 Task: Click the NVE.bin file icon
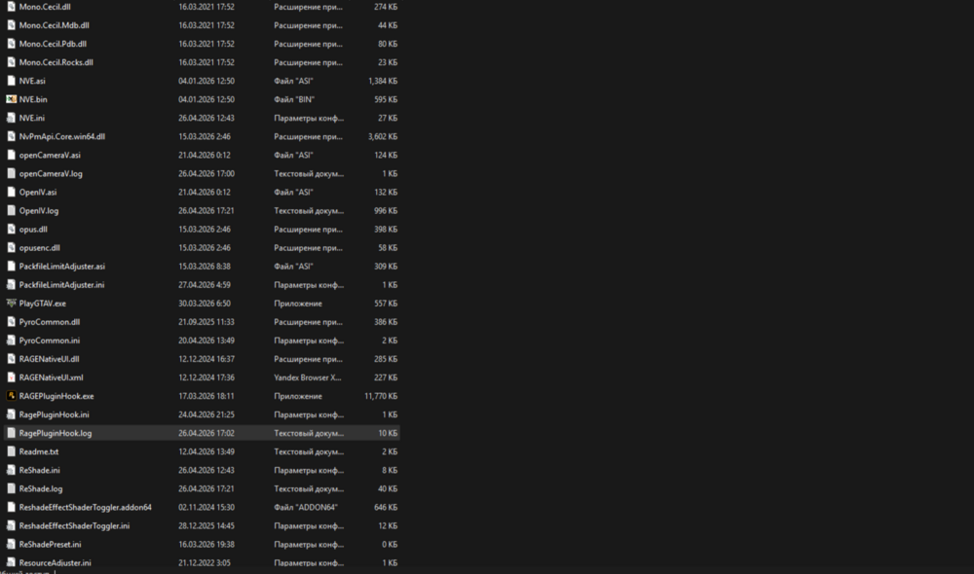[x=11, y=99]
